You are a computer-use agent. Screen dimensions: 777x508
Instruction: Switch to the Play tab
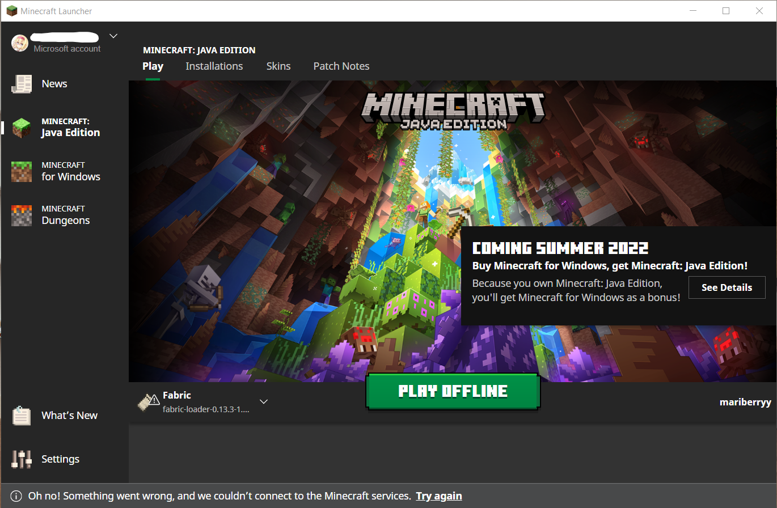(x=153, y=66)
